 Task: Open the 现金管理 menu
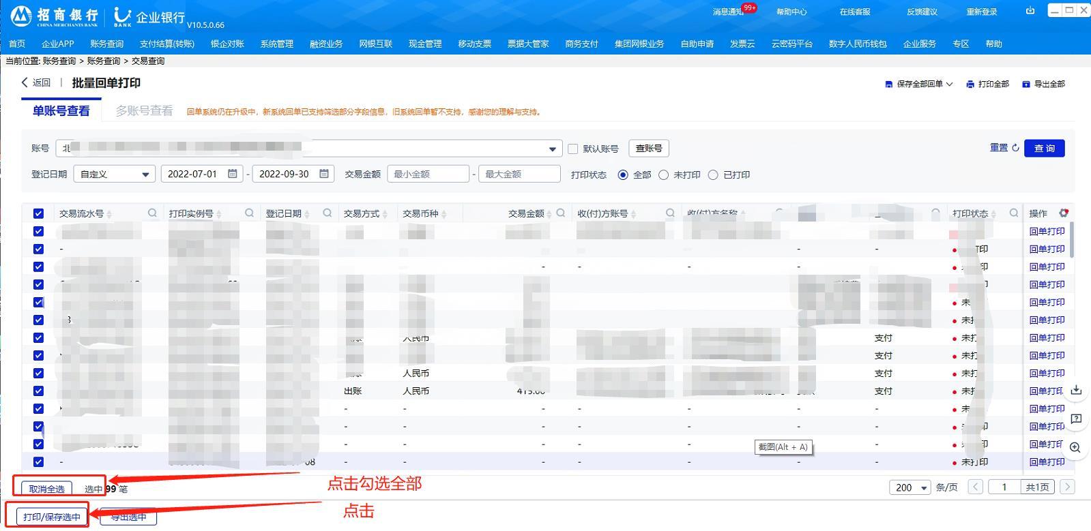click(425, 44)
